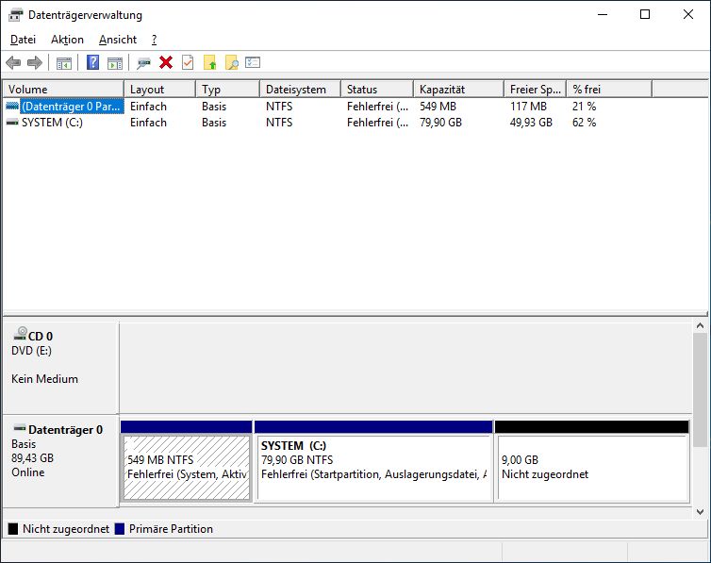
Task: Click the Forward arrow toolbar icon
Action: [35, 62]
